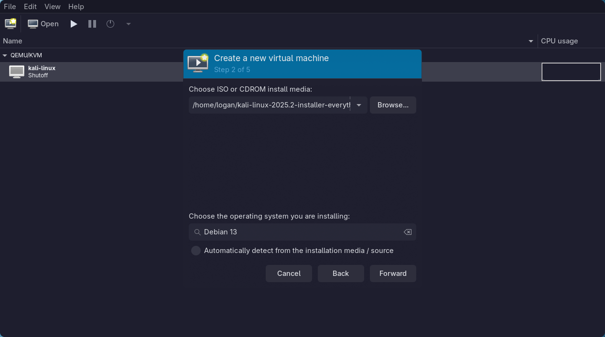Click the Shut down power icon
This screenshot has width=605, height=337.
tap(110, 23)
